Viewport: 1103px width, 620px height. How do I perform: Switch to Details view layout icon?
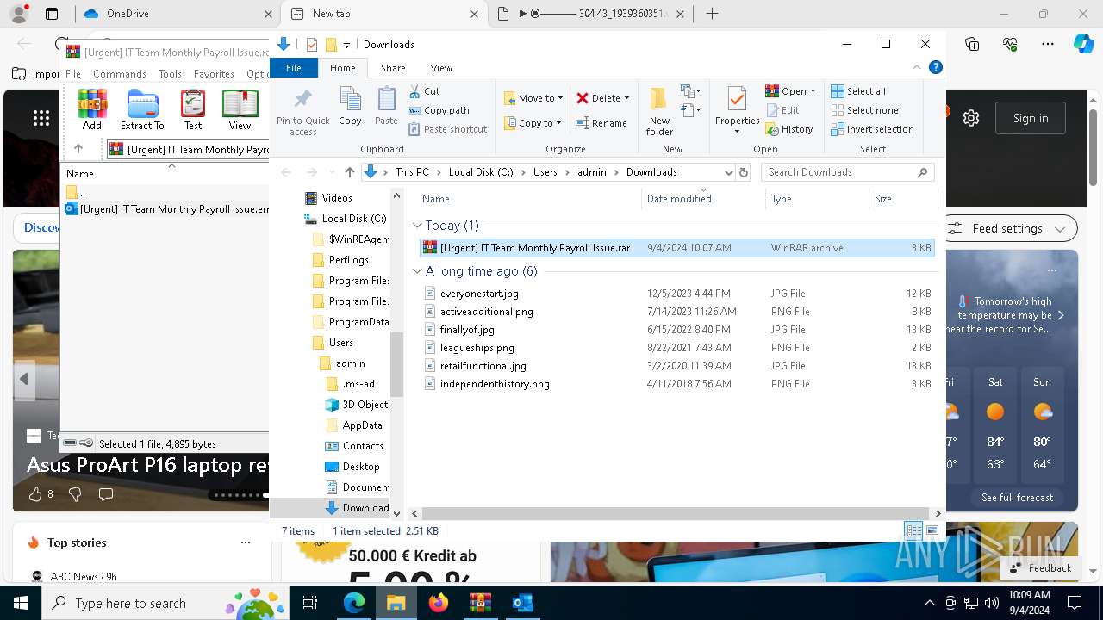click(x=913, y=530)
